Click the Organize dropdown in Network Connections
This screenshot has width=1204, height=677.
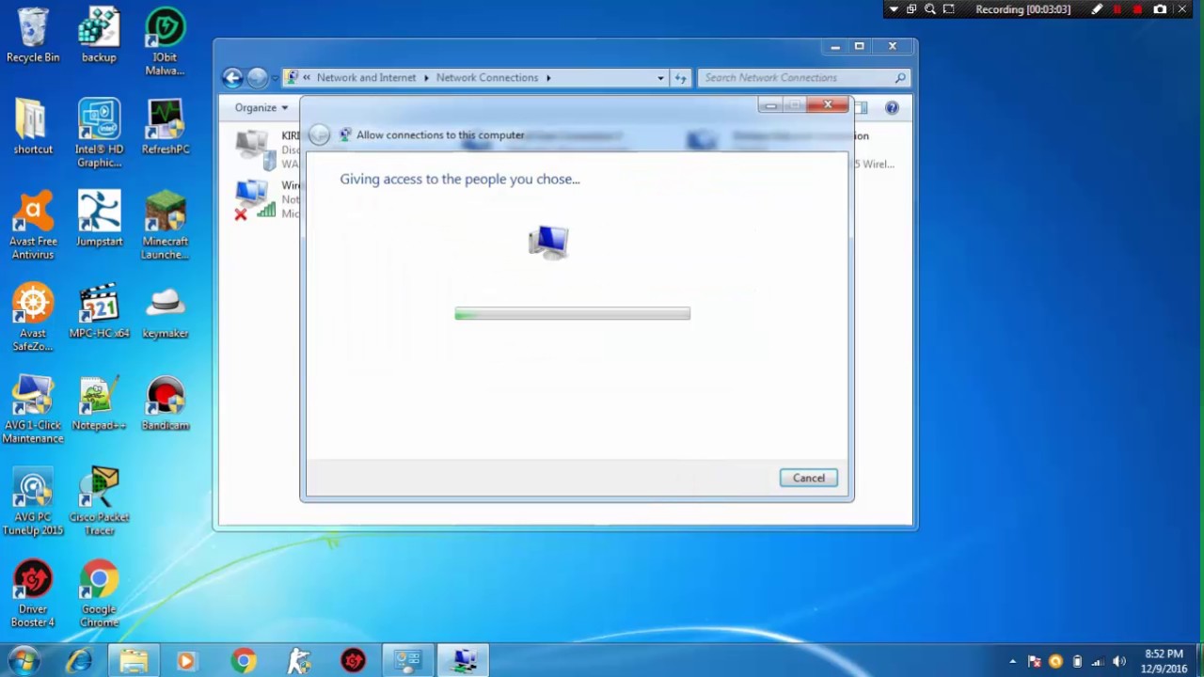261,107
